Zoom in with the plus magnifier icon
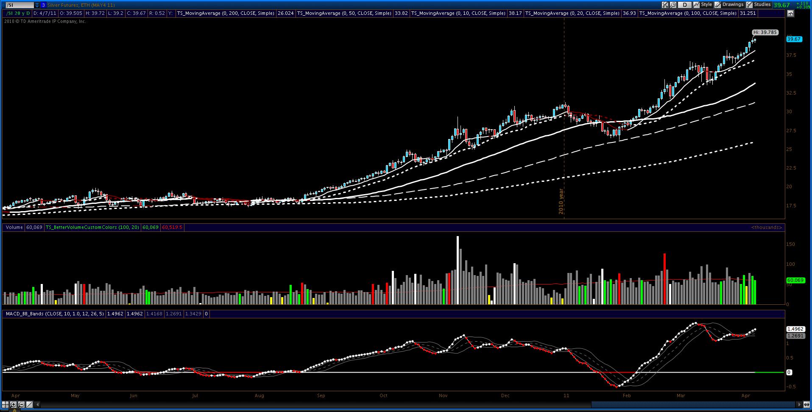 click(x=14, y=404)
